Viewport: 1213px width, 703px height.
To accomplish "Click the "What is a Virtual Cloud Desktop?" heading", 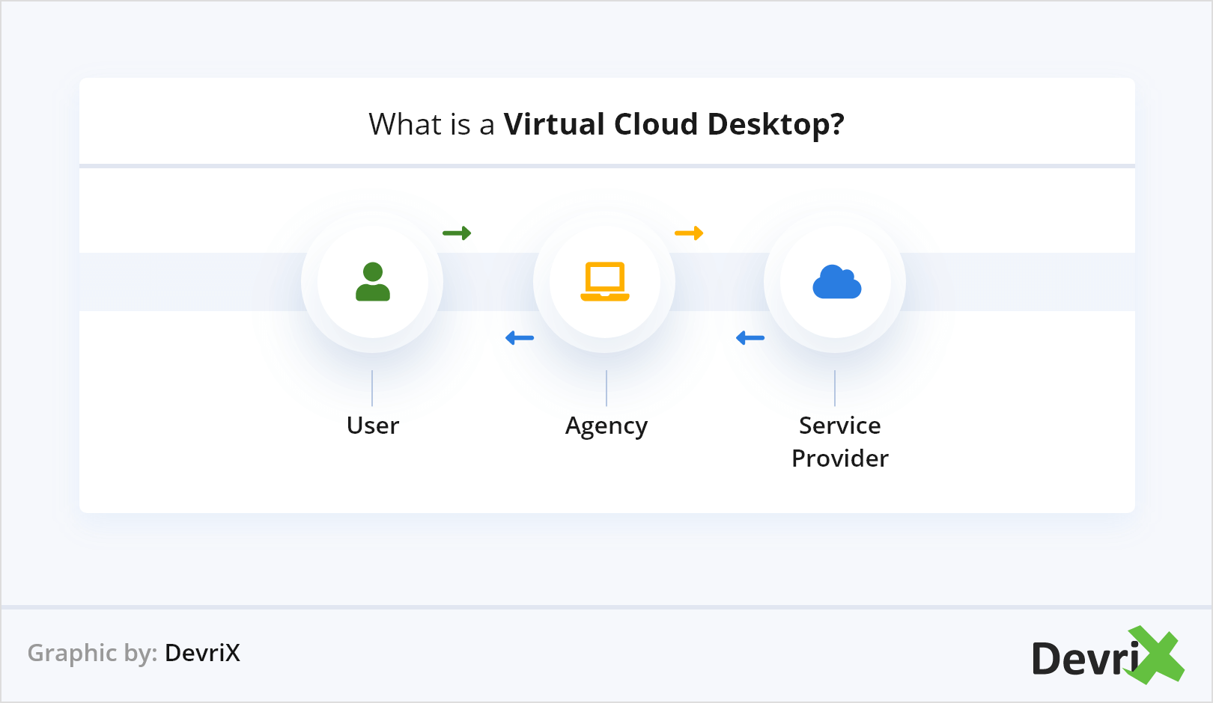I will (x=606, y=124).
